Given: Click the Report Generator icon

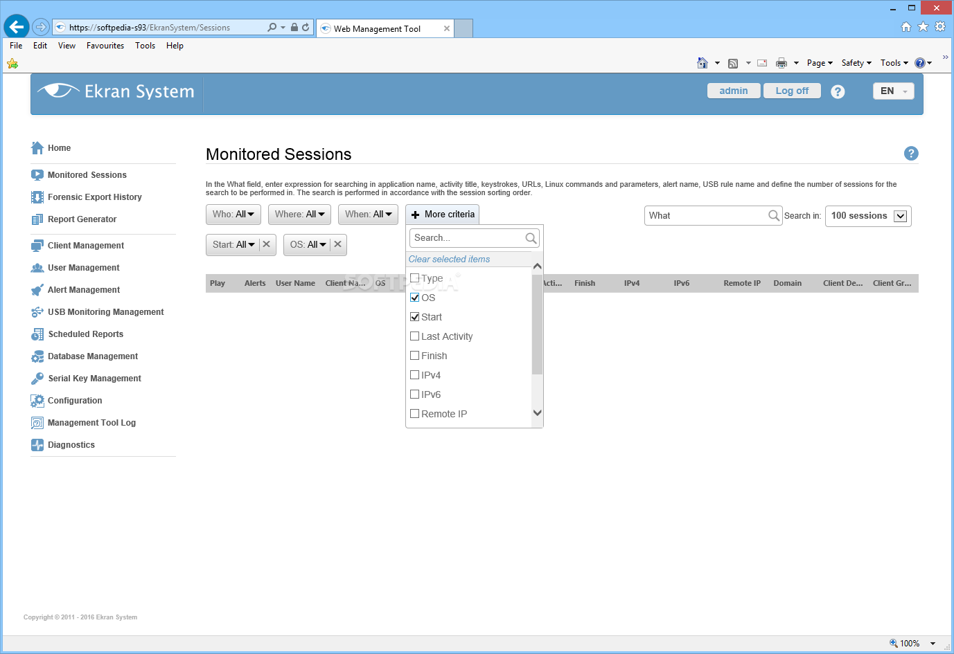Looking at the screenshot, I should (37, 219).
